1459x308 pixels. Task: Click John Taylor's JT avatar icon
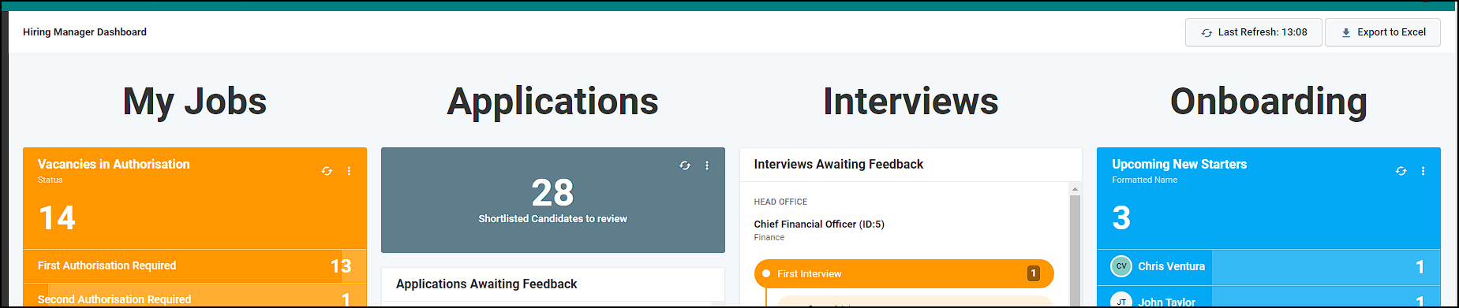(1121, 300)
